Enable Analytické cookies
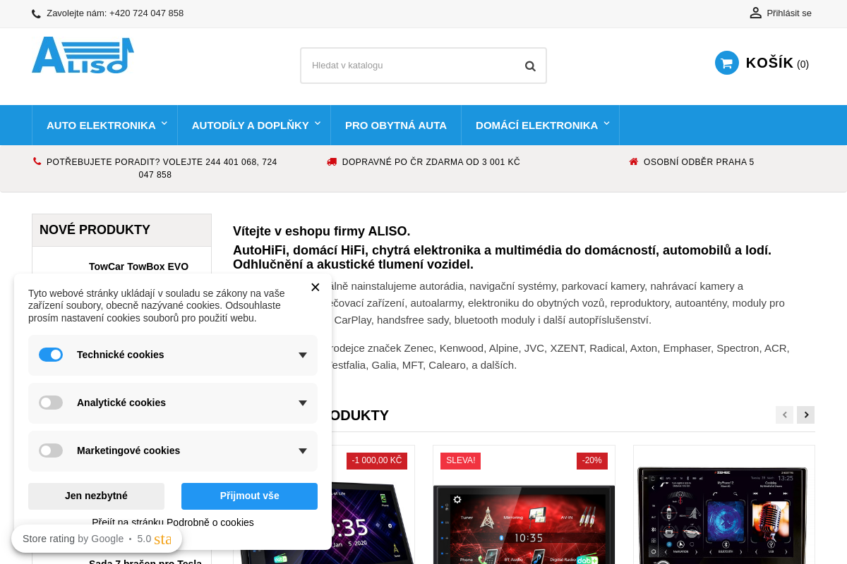This screenshot has width=847, height=564. pos(51,403)
